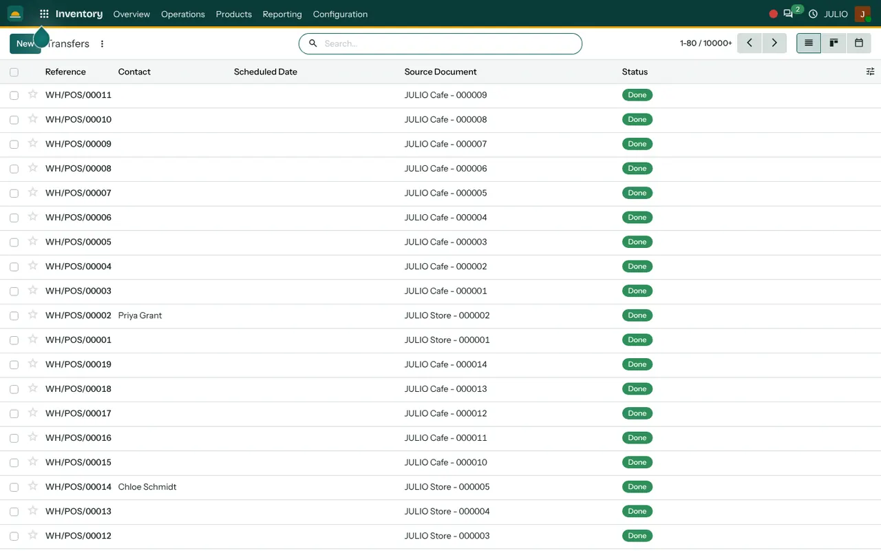881x551 pixels.
Task: Star transfer WH/POS/00012
Action: coord(32,535)
